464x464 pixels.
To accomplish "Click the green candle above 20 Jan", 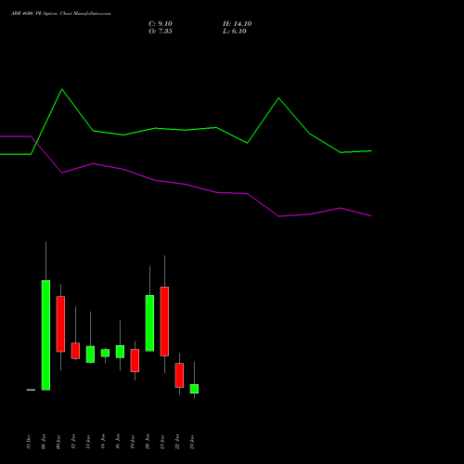I will (x=149, y=323).
